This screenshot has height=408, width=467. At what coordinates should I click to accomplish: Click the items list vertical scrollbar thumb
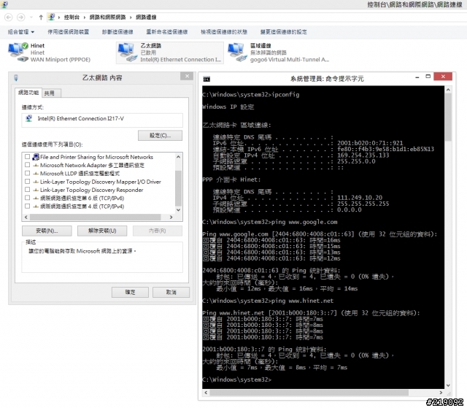pyautogui.click(x=178, y=188)
